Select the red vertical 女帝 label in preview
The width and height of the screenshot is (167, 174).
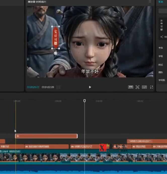[56, 38]
